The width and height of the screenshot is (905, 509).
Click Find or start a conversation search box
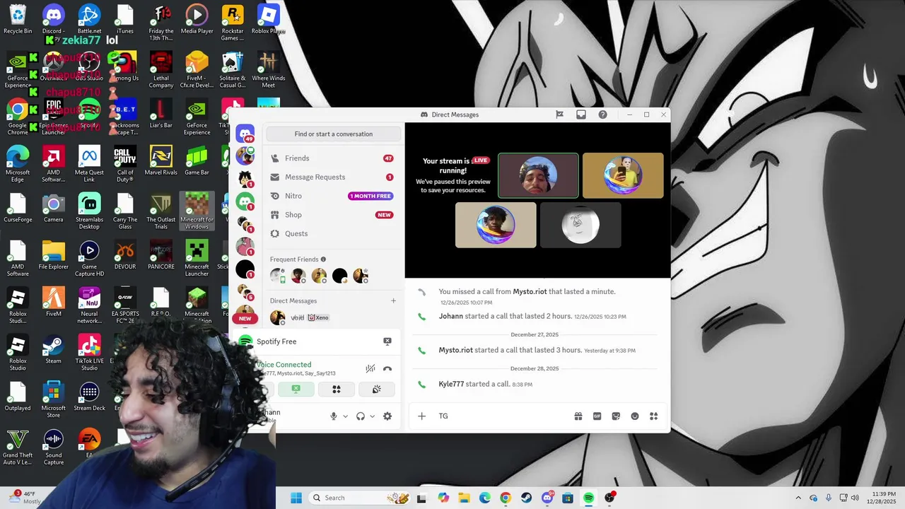pyautogui.click(x=334, y=134)
